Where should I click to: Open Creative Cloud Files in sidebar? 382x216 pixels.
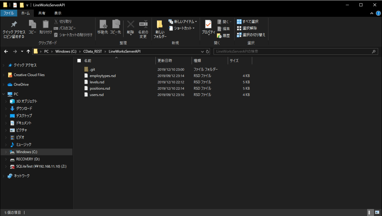(x=29, y=75)
